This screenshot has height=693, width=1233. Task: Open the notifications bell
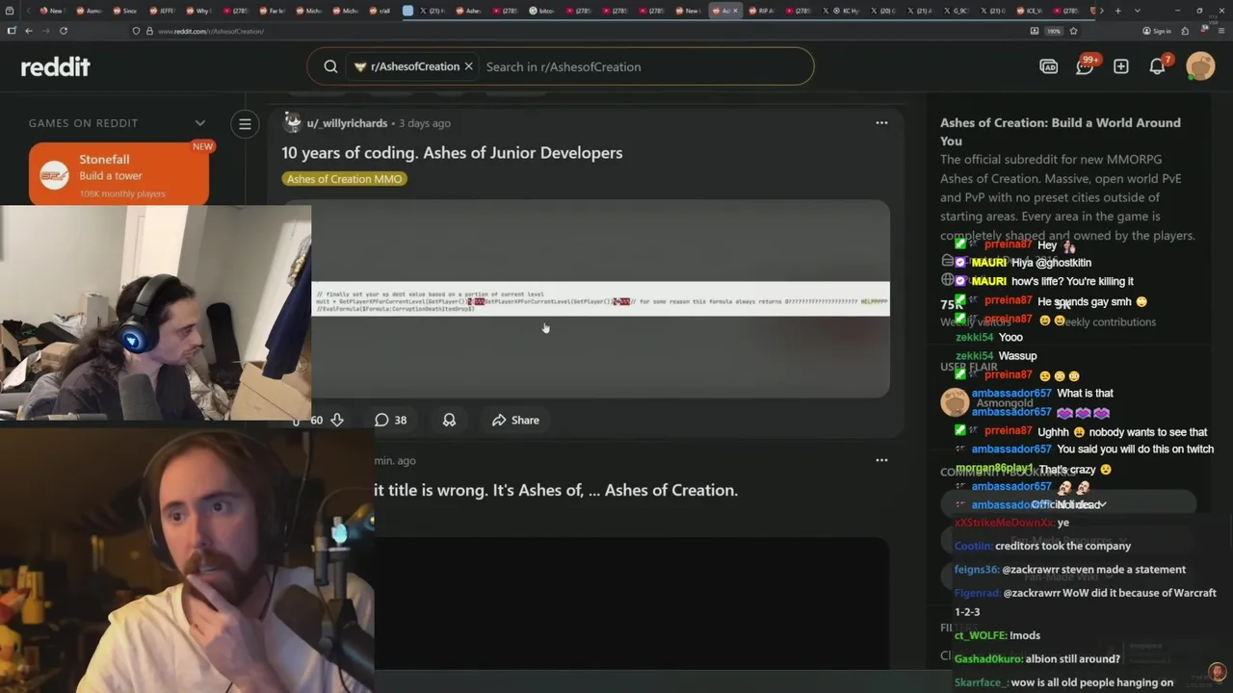click(1158, 66)
